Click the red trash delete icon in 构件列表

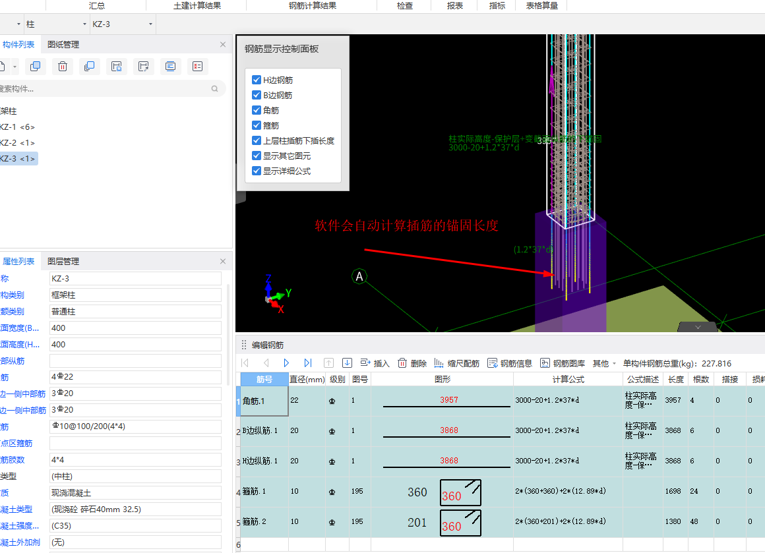63,67
